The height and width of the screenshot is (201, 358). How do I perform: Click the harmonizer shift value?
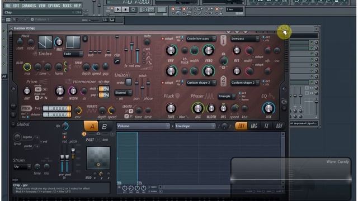click(x=104, y=89)
